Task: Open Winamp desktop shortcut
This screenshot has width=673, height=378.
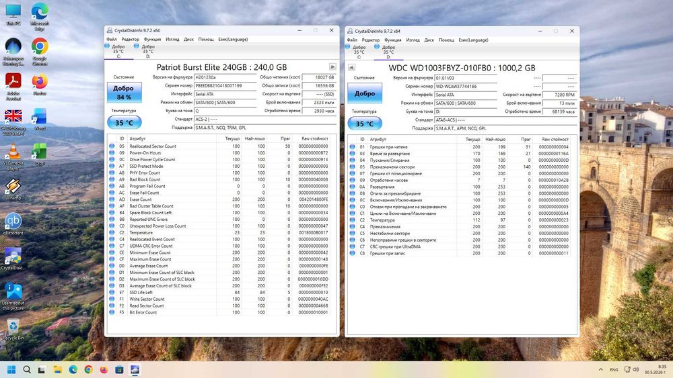Action: [x=13, y=189]
